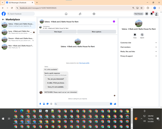The image size is (162, 129).
Task: Expand the Privacy & support section
Action: point(139,56)
